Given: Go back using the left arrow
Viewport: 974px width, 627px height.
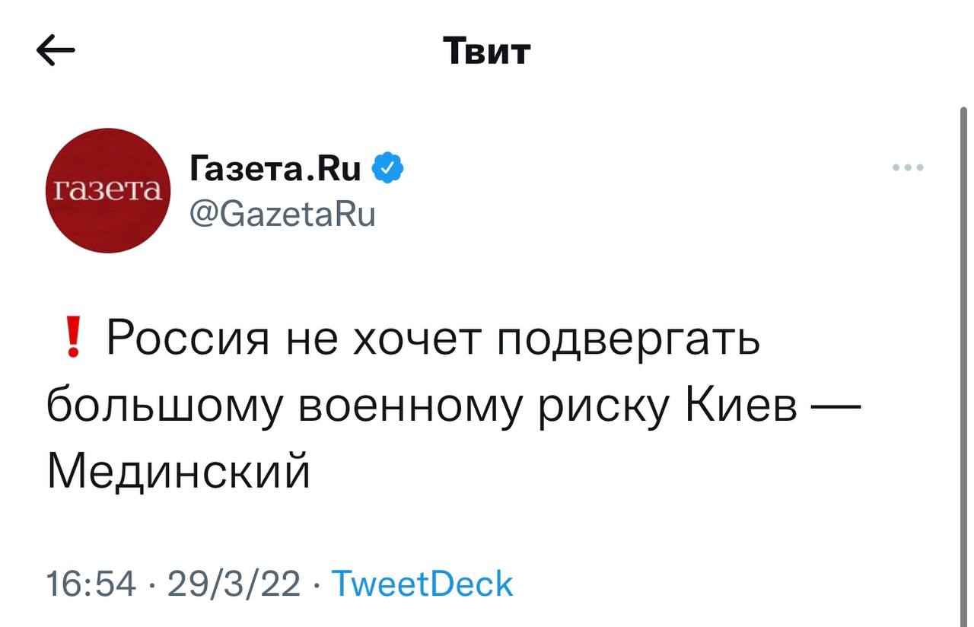Looking at the screenshot, I should pyautogui.click(x=56, y=52).
